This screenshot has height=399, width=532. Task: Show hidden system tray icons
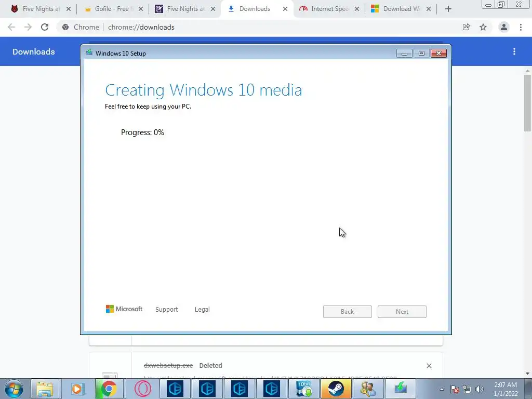click(x=442, y=389)
